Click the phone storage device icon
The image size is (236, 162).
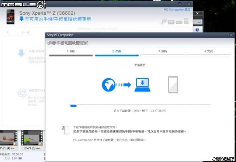pos(171,22)
